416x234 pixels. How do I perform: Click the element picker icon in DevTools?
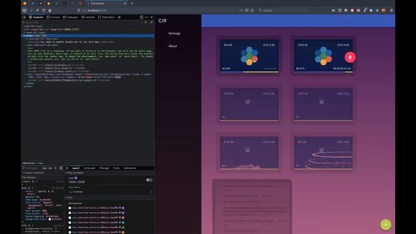coord(24,18)
